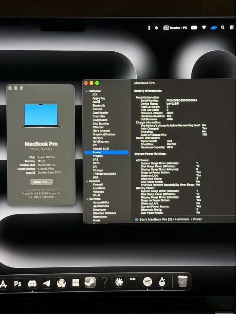Select Fibre Channel in the sidebar

point(101,131)
